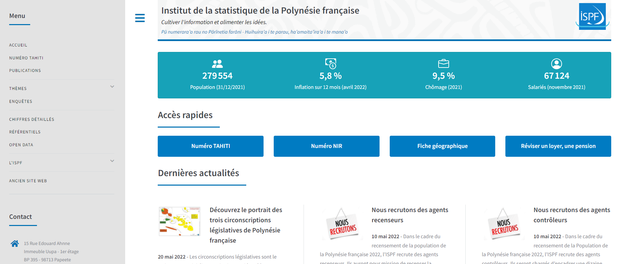This screenshot has height=264, width=618.
Task: Click the population people icon
Action: pos(217,63)
